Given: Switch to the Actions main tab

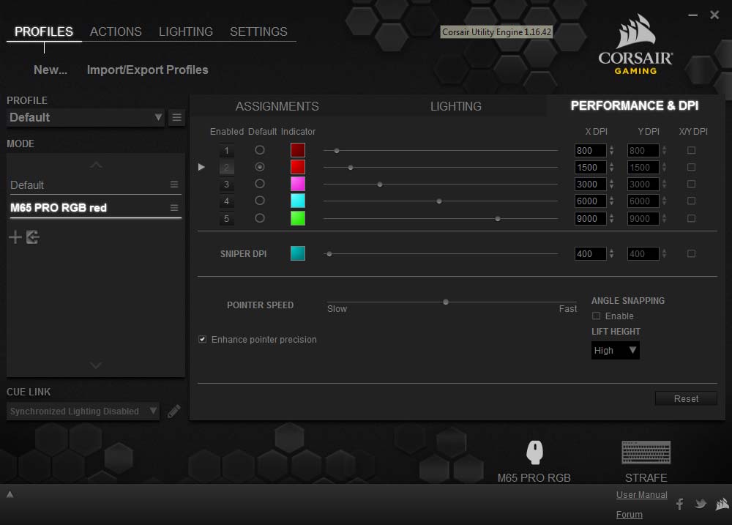Looking at the screenshot, I should tap(116, 31).
